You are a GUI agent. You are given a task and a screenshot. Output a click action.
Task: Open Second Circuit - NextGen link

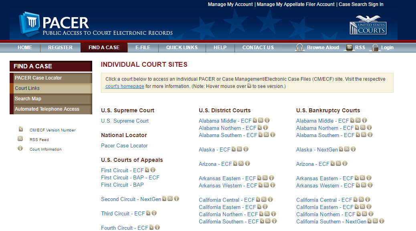(x=131, y=199)
